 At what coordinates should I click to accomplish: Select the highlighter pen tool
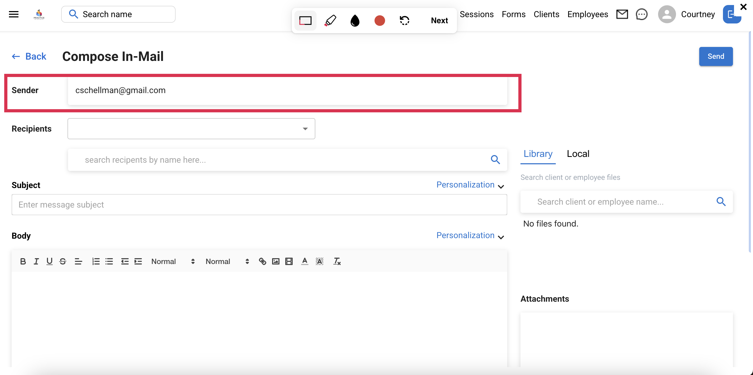click(x=330, y=21)
